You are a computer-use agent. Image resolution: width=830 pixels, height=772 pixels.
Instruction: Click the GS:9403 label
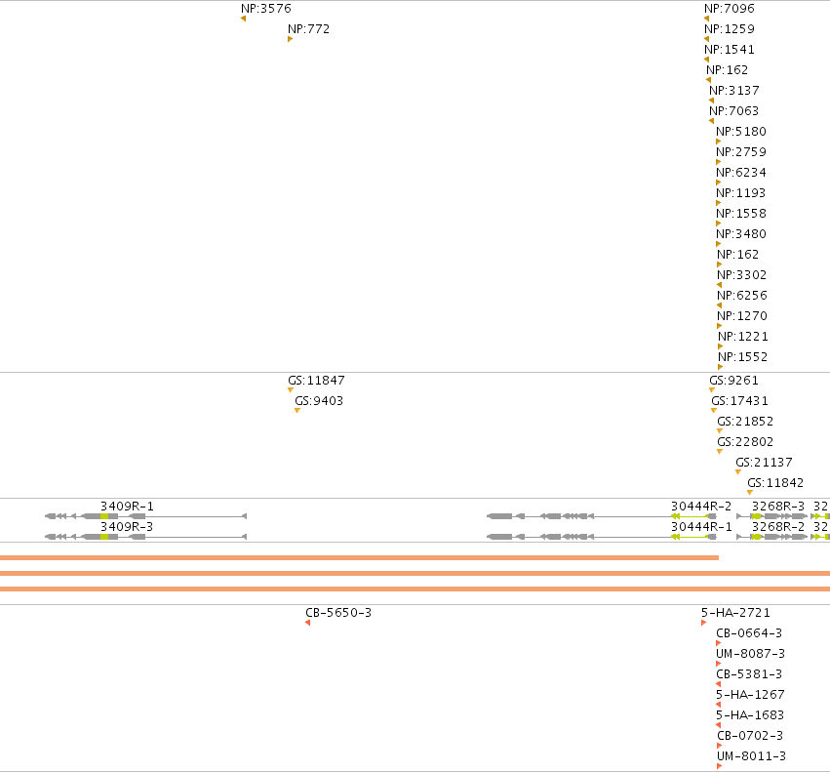[319, 401]
